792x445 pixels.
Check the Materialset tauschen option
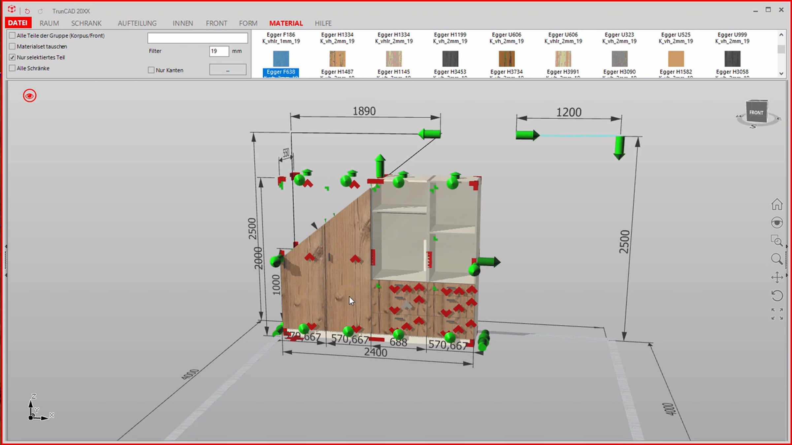click(12, 46)
